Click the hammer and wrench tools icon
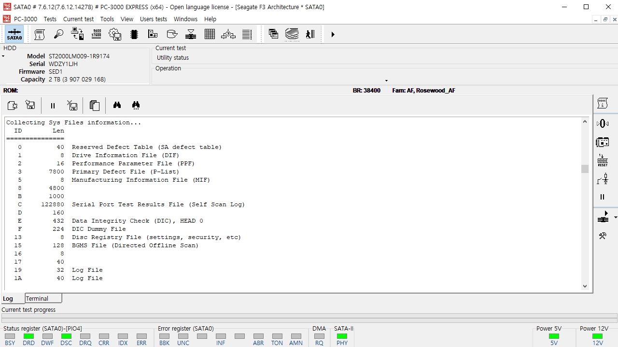The height and width of the screenshot is (347, 618). pyautogui.click(x=603, y=236)
